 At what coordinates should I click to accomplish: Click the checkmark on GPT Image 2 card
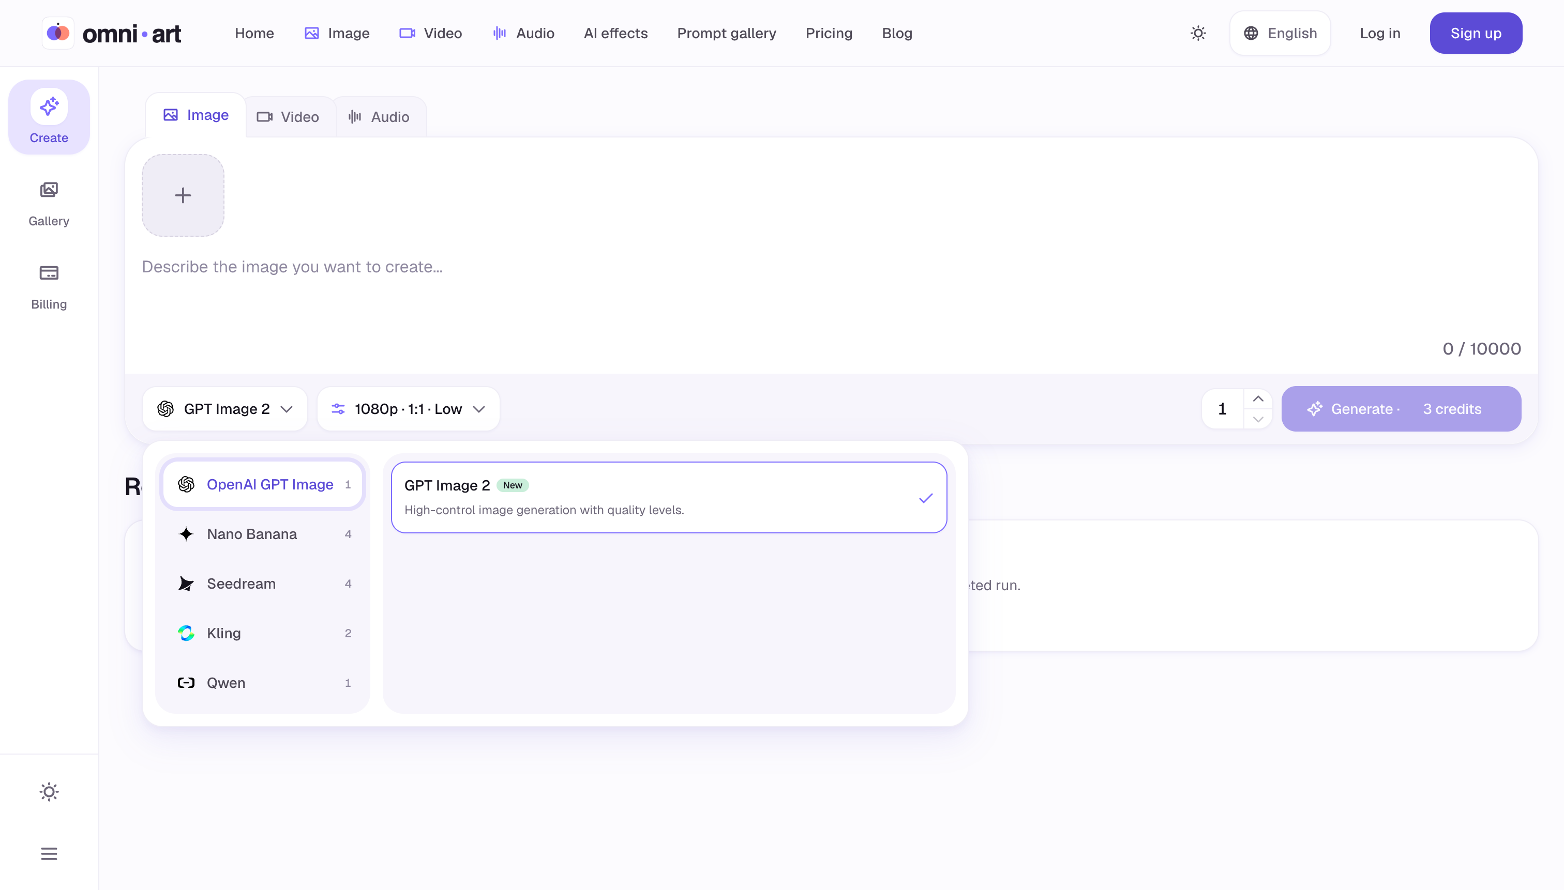pos(926,498)
